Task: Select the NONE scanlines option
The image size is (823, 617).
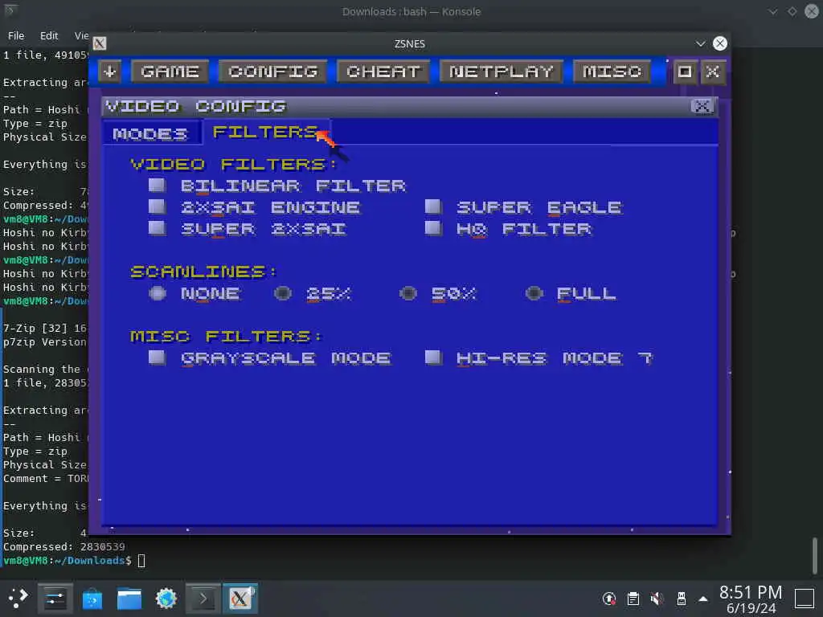Action: pyautogui.click(x=157, y=293)
